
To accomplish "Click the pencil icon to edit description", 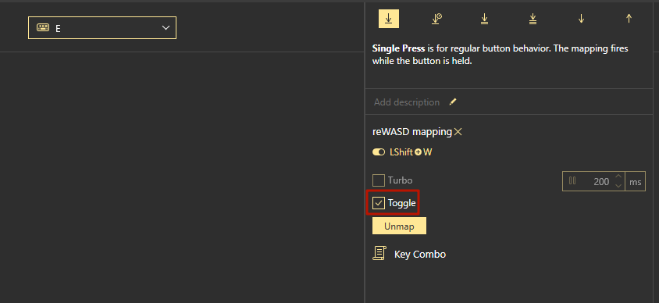I will tap(453, 102).
